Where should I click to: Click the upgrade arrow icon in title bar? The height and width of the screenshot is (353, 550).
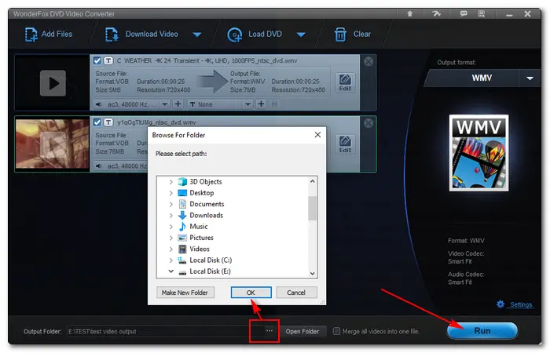[x=409, y=13]
